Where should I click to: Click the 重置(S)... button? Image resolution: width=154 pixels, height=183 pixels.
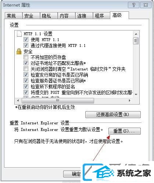tap(125, 131)
